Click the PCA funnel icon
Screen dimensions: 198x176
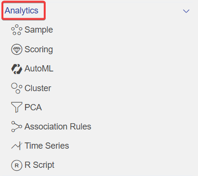tap(17, 107)
